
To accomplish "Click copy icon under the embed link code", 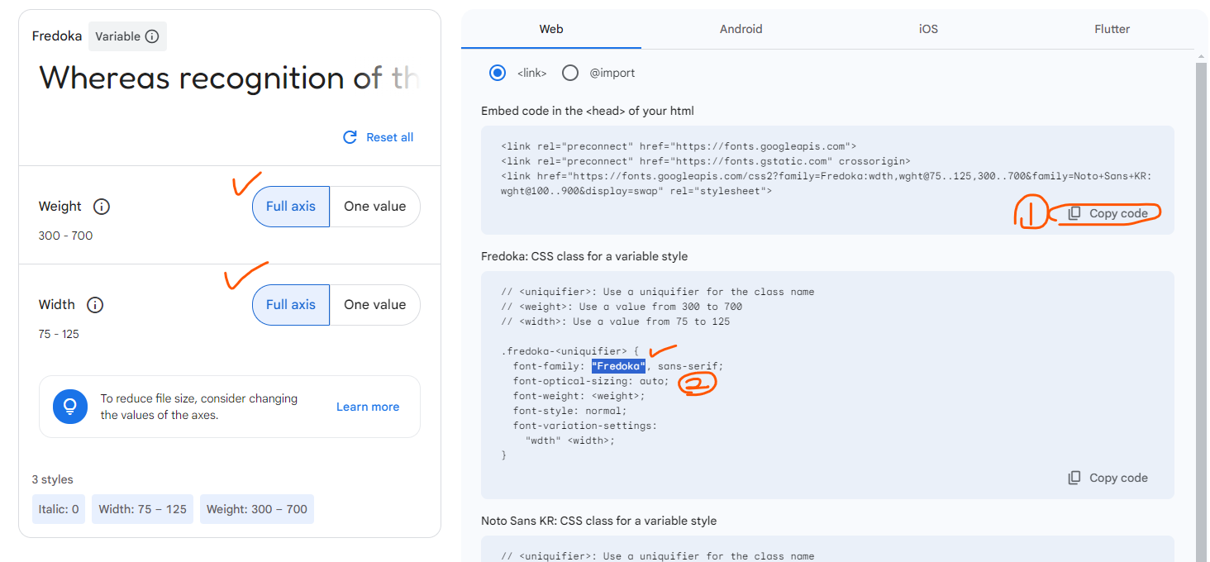I will pos(1074,213).
